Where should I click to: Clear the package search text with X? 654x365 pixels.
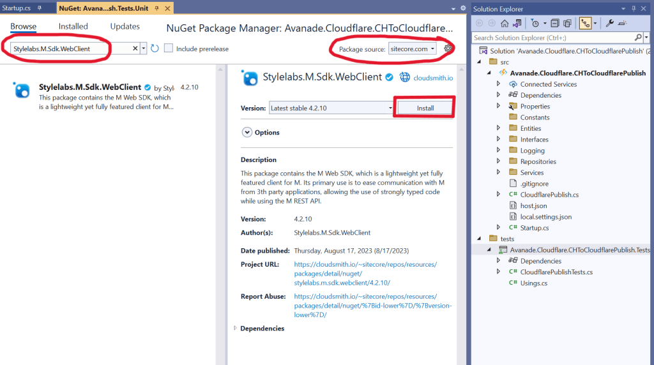pos(135,48)
